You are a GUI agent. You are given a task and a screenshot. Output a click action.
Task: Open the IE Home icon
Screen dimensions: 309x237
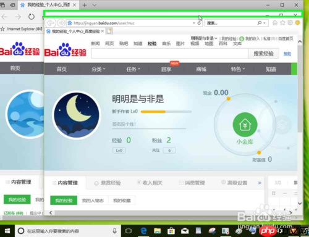pyautogui.click(x=275, y=23)
